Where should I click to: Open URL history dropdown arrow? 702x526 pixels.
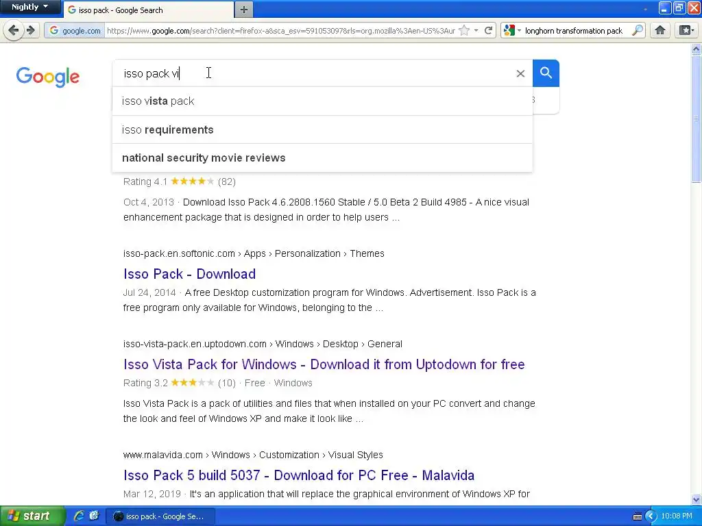pos(476,30)
